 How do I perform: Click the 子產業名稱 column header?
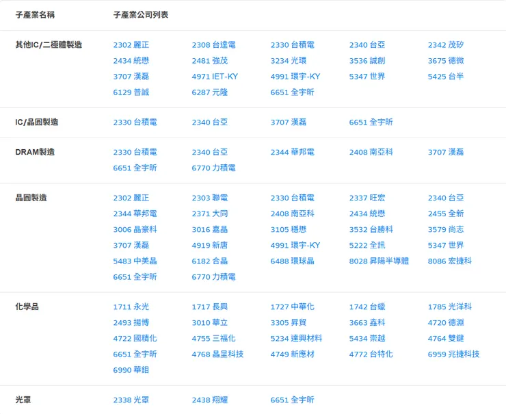coord(35,15)
